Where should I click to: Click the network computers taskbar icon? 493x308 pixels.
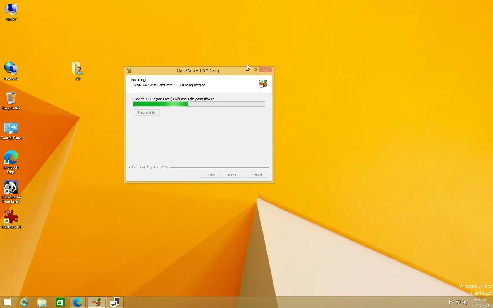coord(114,302)
